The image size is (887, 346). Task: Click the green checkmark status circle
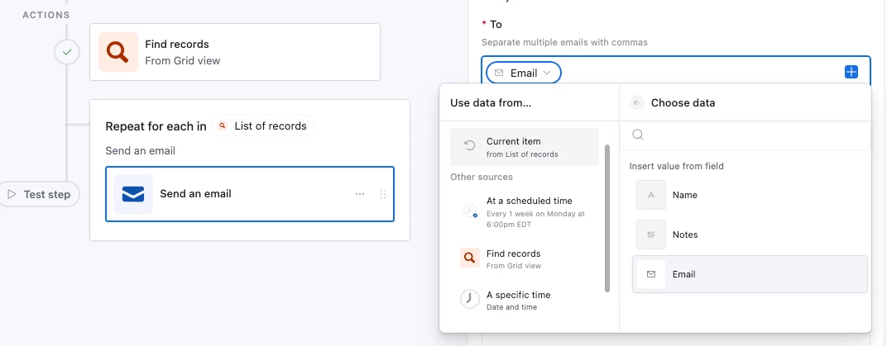point(67,52)
